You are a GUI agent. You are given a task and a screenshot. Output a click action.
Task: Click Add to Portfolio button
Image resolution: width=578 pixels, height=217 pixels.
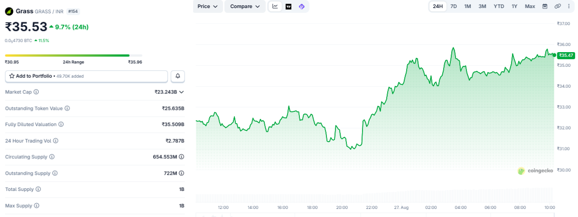coord(86,76)
